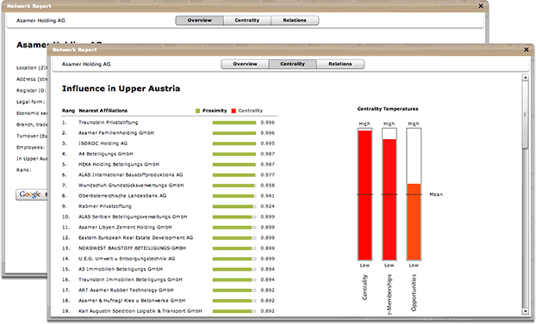Select ALAS Serbien Beteiligungsverwaltungs GmbH row
The width and height of the screenshot is (536, 324).
tap(169, 217)
